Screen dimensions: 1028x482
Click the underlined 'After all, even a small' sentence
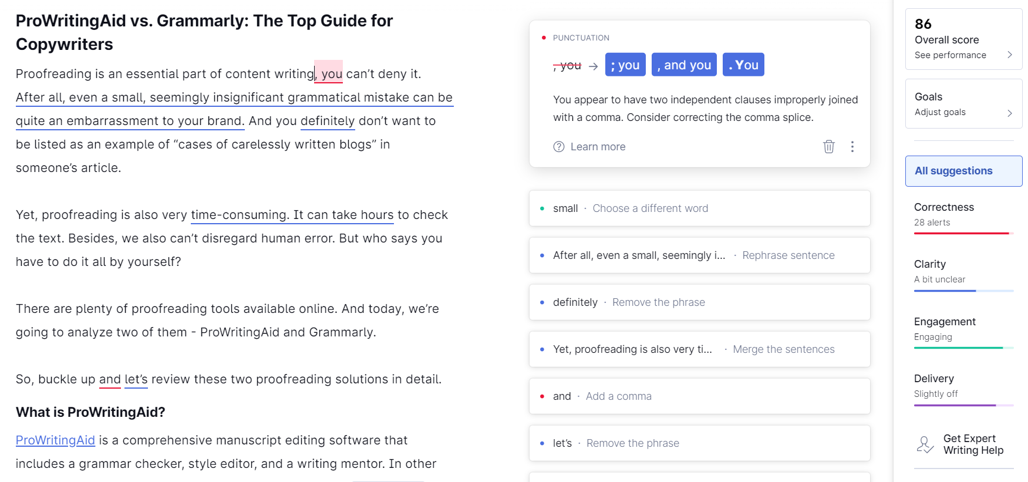tap(235, 109)
